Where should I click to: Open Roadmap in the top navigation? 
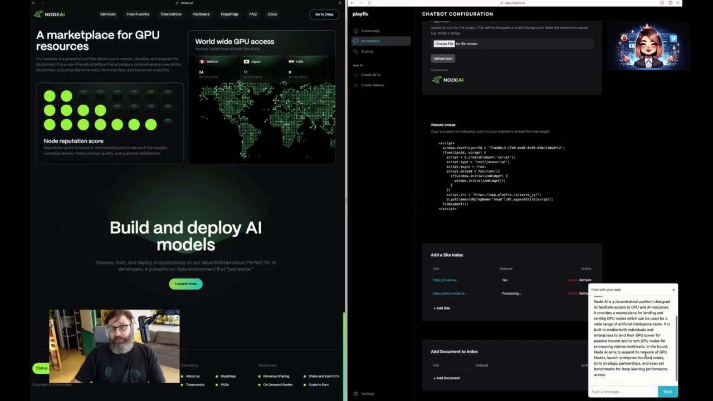pyautogui.click(x=229, y=14)
